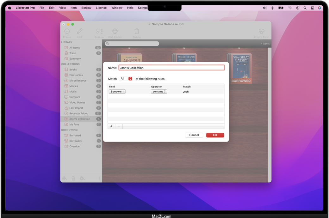The width and height of the screenshot is (329, 218).
Task: Click the Match column header
Action: [203, 87]
